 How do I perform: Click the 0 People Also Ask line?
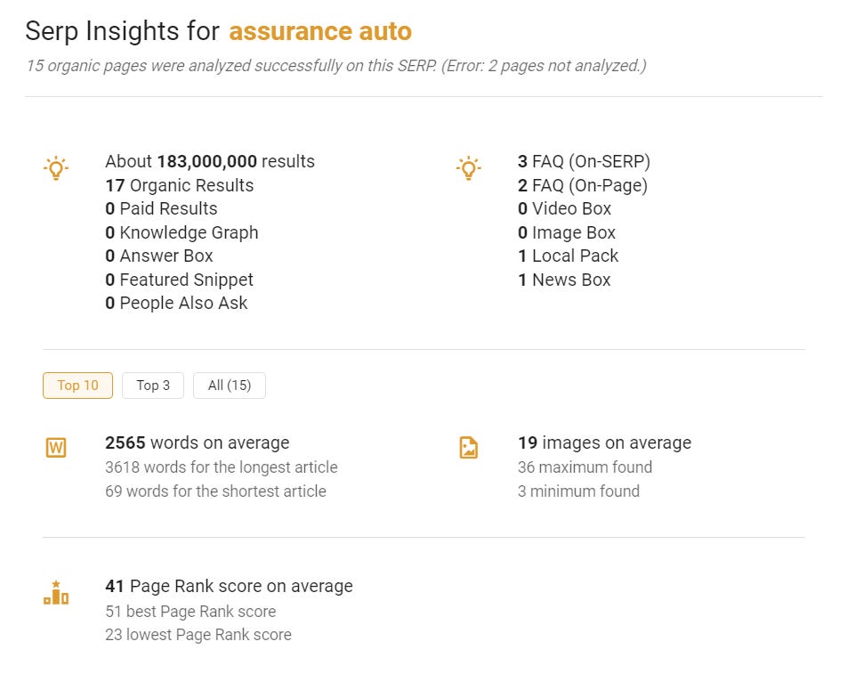tap(177, 303)
